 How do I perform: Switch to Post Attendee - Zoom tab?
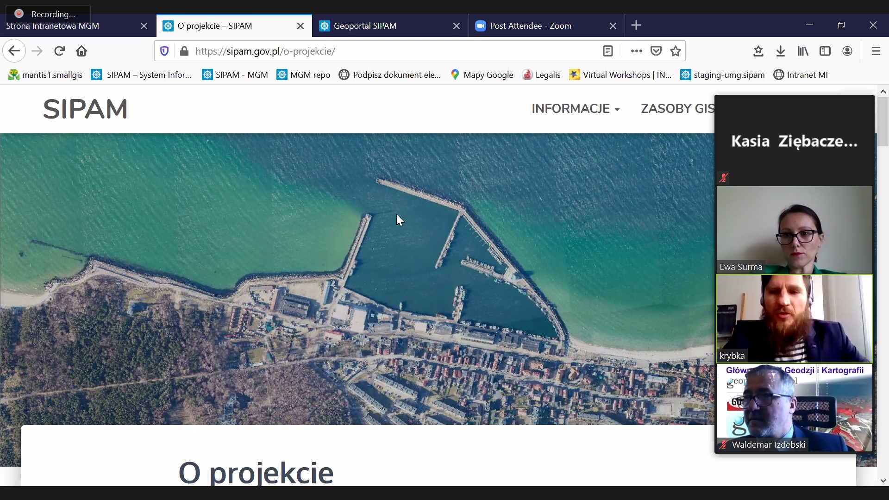531,26
